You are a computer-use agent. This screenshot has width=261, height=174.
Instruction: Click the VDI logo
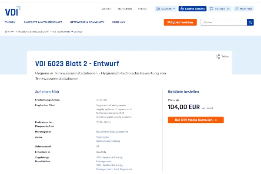[x=13, y=11]
